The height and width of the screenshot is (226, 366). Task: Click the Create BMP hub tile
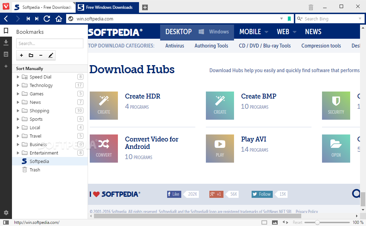(220, 106)
